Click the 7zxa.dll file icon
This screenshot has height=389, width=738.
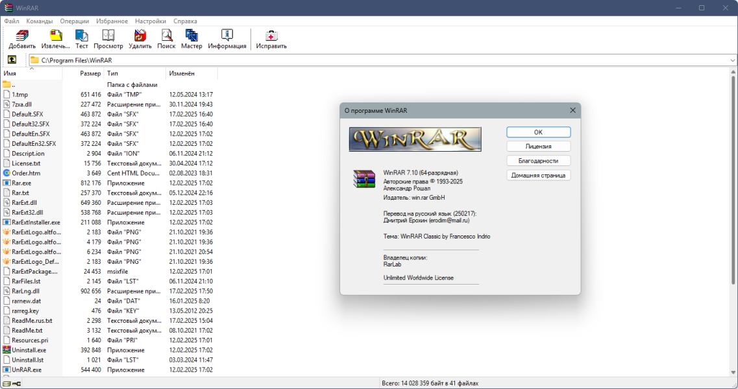click(6, 104)
